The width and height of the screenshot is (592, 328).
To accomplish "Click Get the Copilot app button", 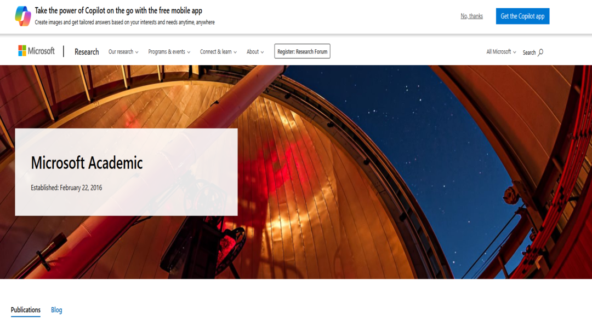I will point(522,16).
